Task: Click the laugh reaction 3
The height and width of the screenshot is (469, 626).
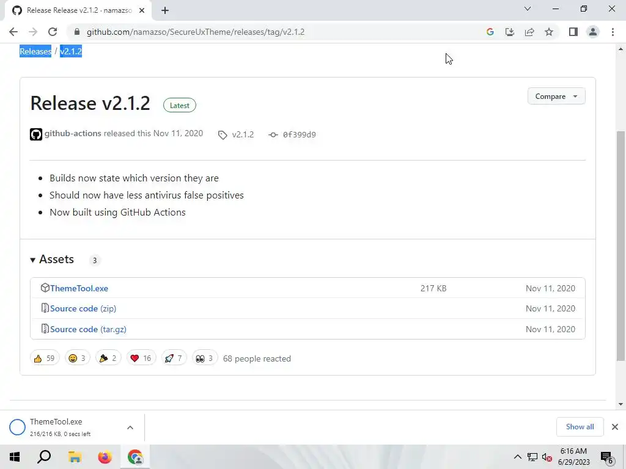Action: 77,358
